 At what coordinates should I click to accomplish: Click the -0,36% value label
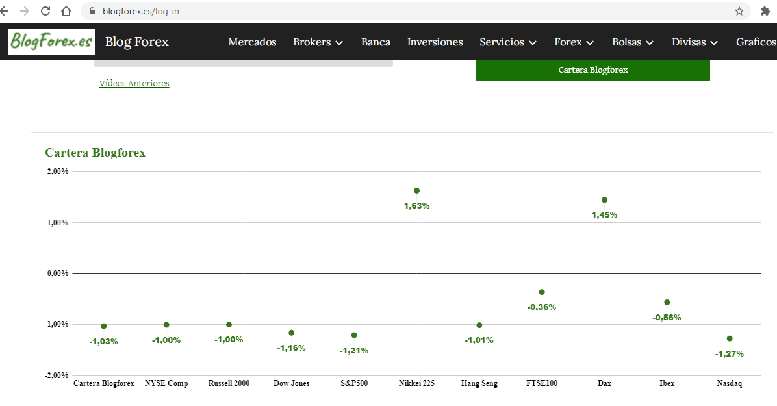click(542, 307)
